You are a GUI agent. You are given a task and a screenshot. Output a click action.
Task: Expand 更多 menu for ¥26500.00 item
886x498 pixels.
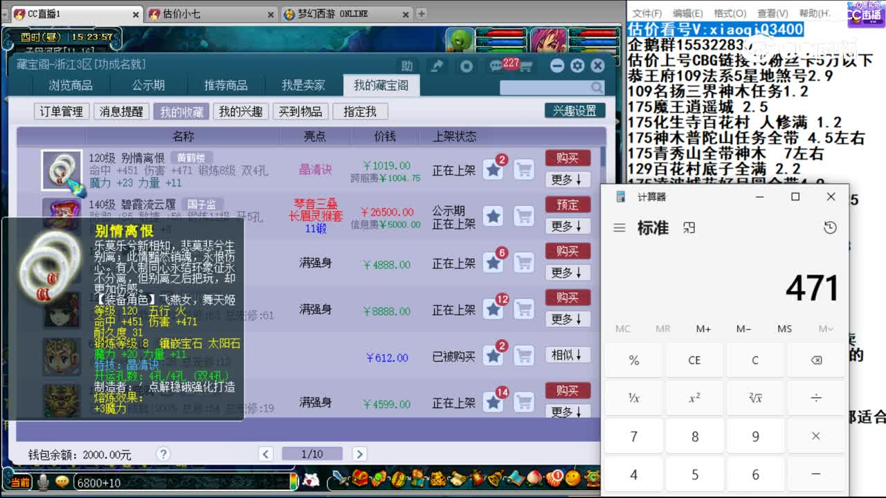(568, 226)
